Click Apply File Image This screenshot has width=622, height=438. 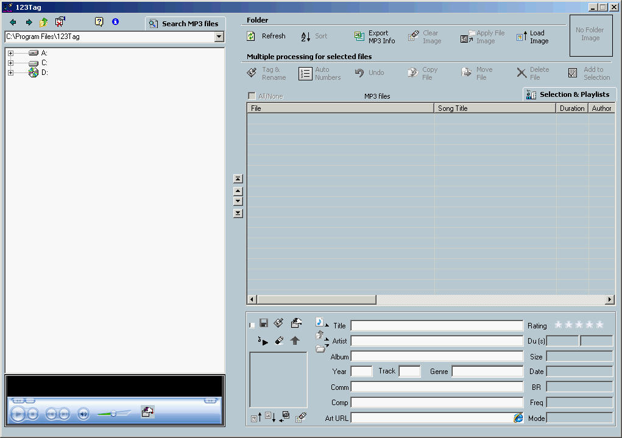(x=482, y=37)
